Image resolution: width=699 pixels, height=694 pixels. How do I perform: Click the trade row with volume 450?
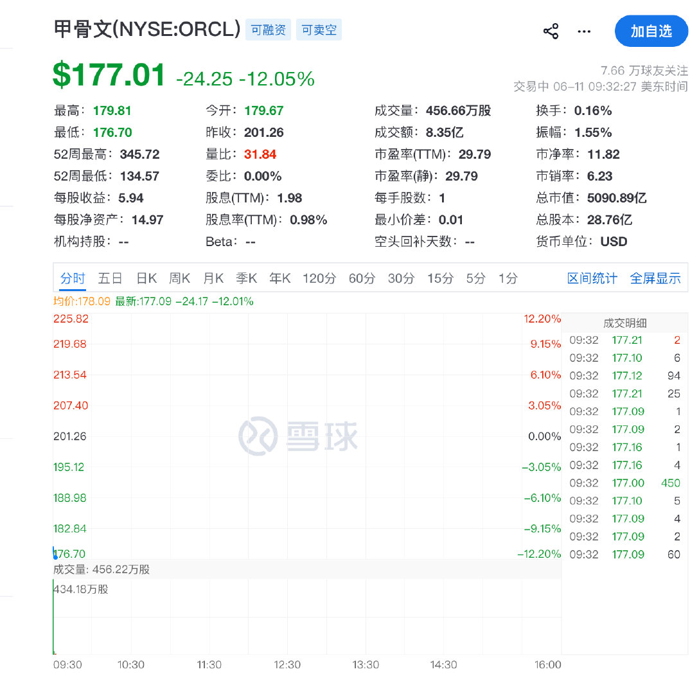[x=624, y=483]
